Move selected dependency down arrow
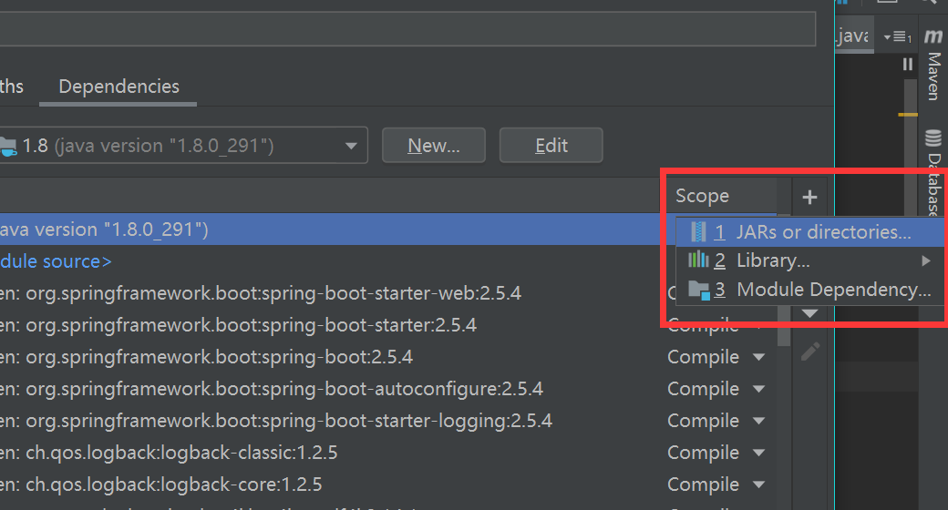This screenshot has width=948, height=510. pos(809,313)
